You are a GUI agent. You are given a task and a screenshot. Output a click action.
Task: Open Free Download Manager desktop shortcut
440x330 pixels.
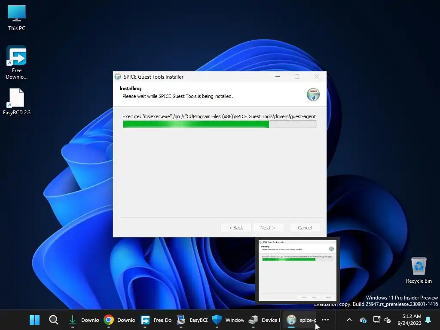tap(17, 62)
